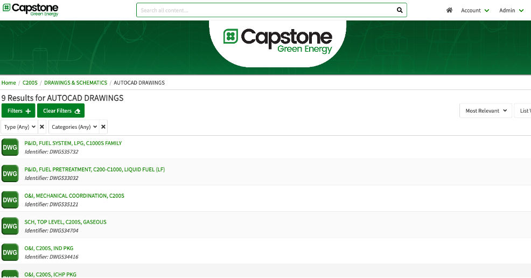Viewport: 531px width, 278px height.
Task: Click DWG icon for DWG533032
Action: click(x=10, y=173)
